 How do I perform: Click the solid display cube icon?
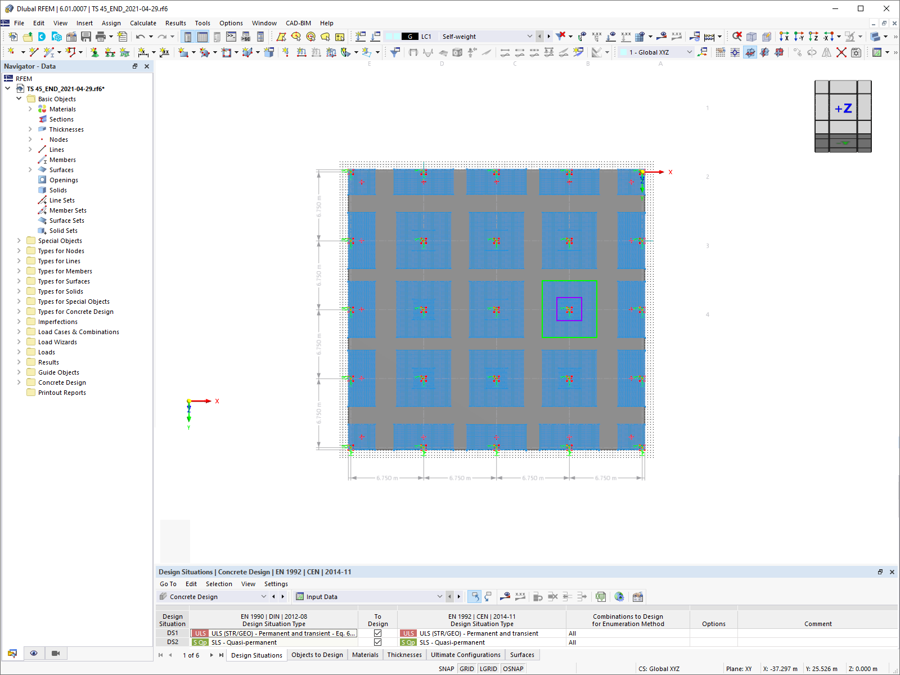point(751,37)
